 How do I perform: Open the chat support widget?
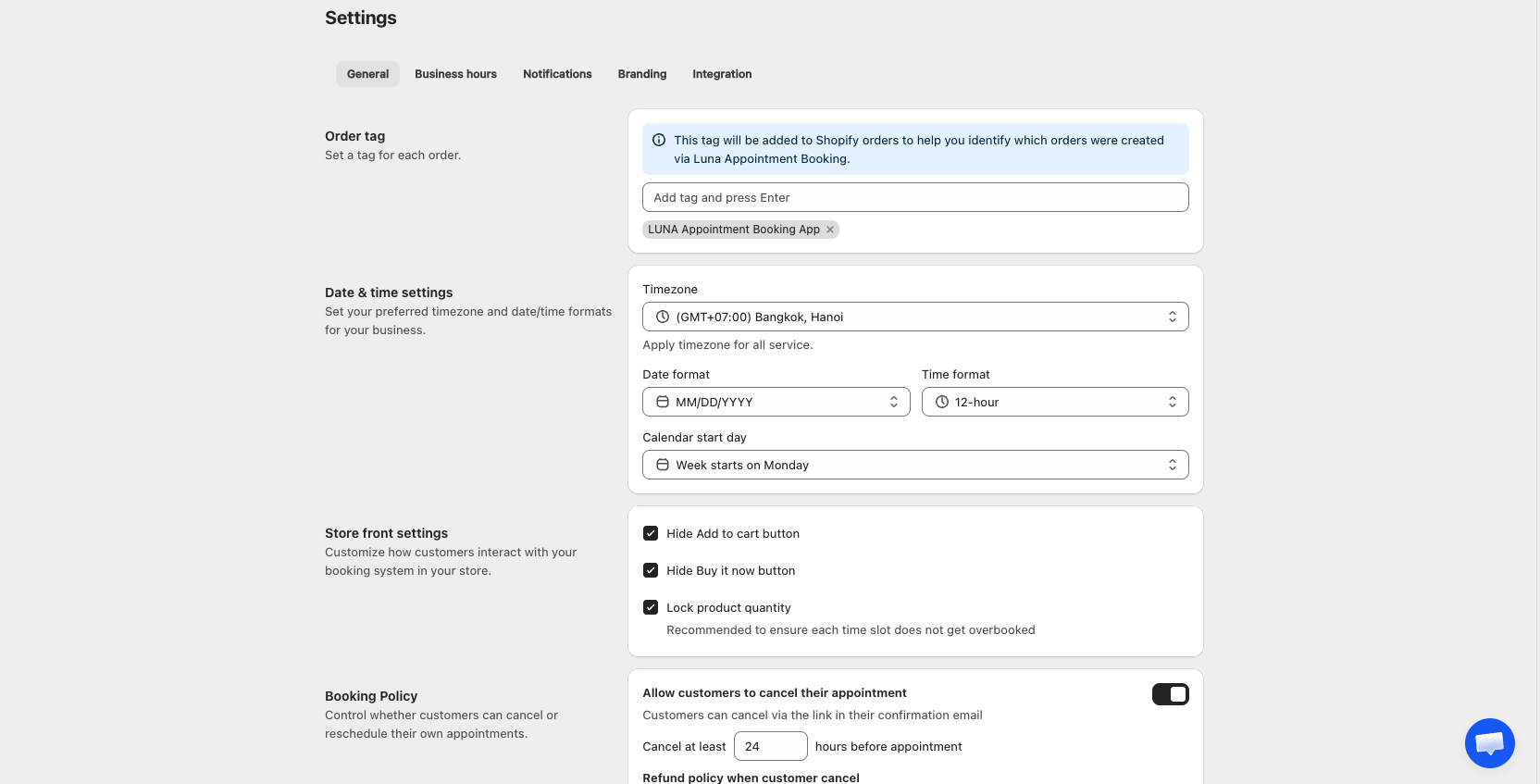1489,742
